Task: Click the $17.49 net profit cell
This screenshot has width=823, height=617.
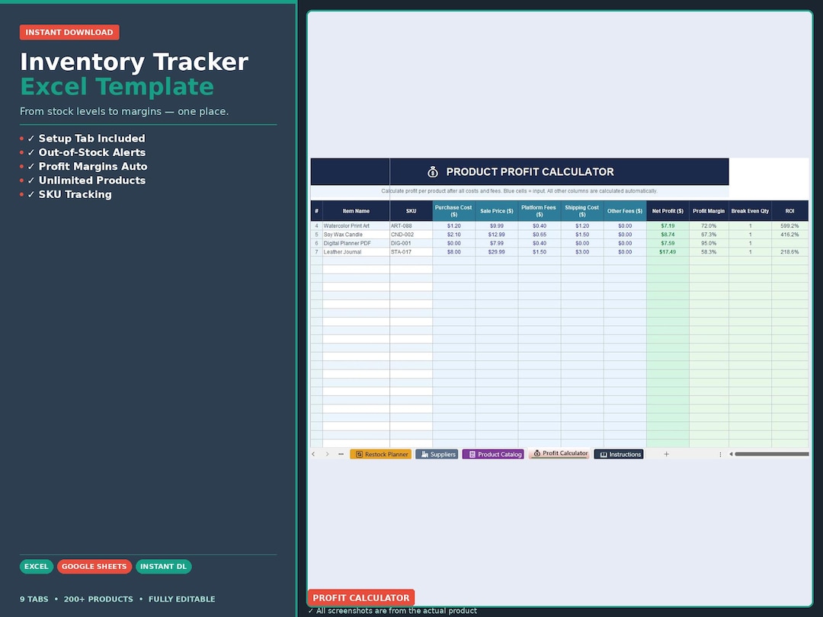Action: coord(668,252)
